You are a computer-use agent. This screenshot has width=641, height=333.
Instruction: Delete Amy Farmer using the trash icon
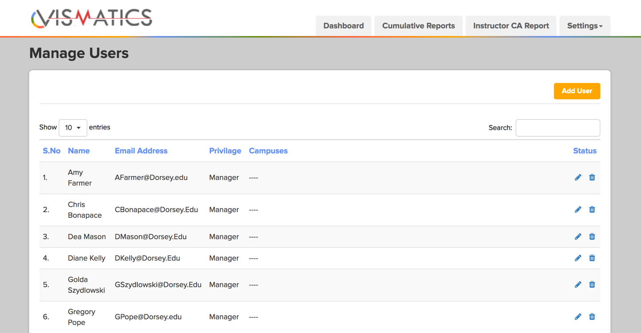coord(592,178)
